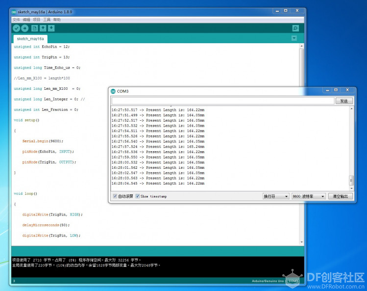Open the 项目 (Sketch) menu

click(37, 20)
